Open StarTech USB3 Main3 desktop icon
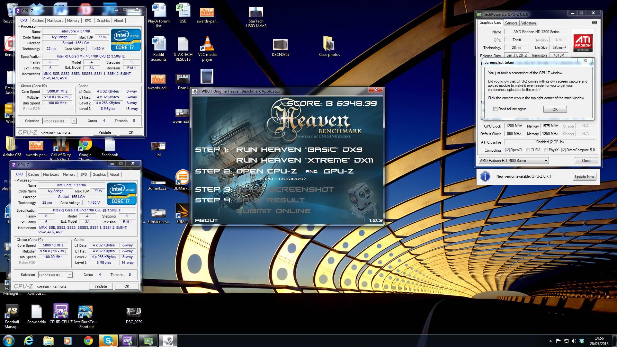Viewport: 617px width, 347px height. [x=256, y=17]
